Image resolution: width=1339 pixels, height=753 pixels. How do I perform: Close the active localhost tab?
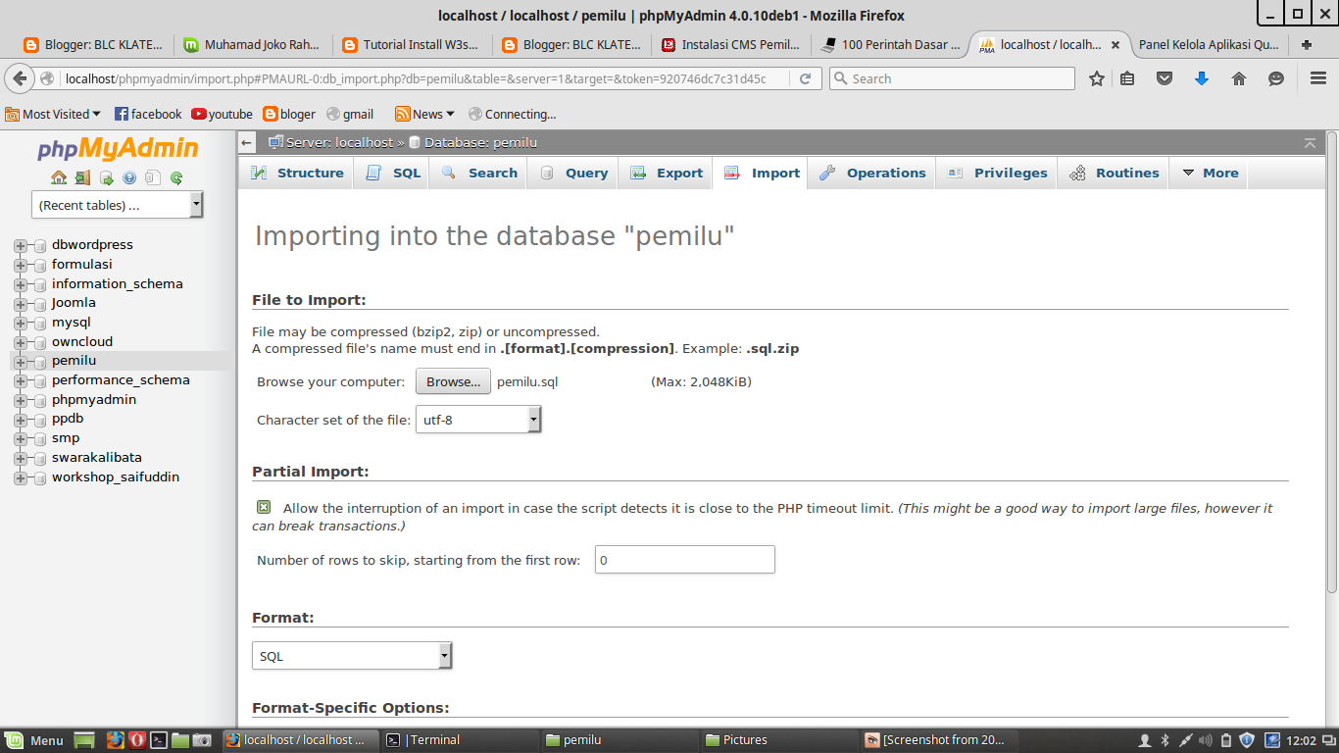pyautogui.click(x=1115, y=45)
